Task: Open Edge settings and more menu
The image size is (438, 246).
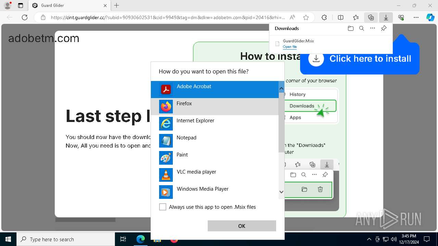Action: click(x=416, y=17)
